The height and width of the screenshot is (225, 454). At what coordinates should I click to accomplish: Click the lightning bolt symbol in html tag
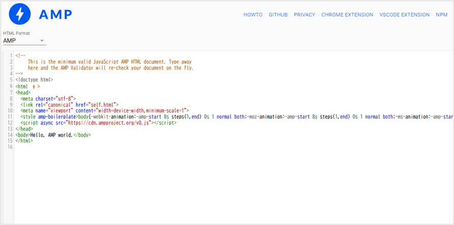(x=34, y=86)
